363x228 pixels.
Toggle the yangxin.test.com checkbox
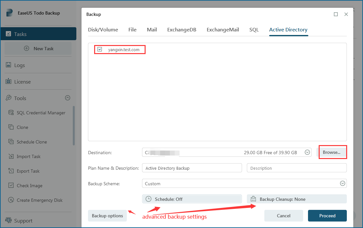pos(100,50)
